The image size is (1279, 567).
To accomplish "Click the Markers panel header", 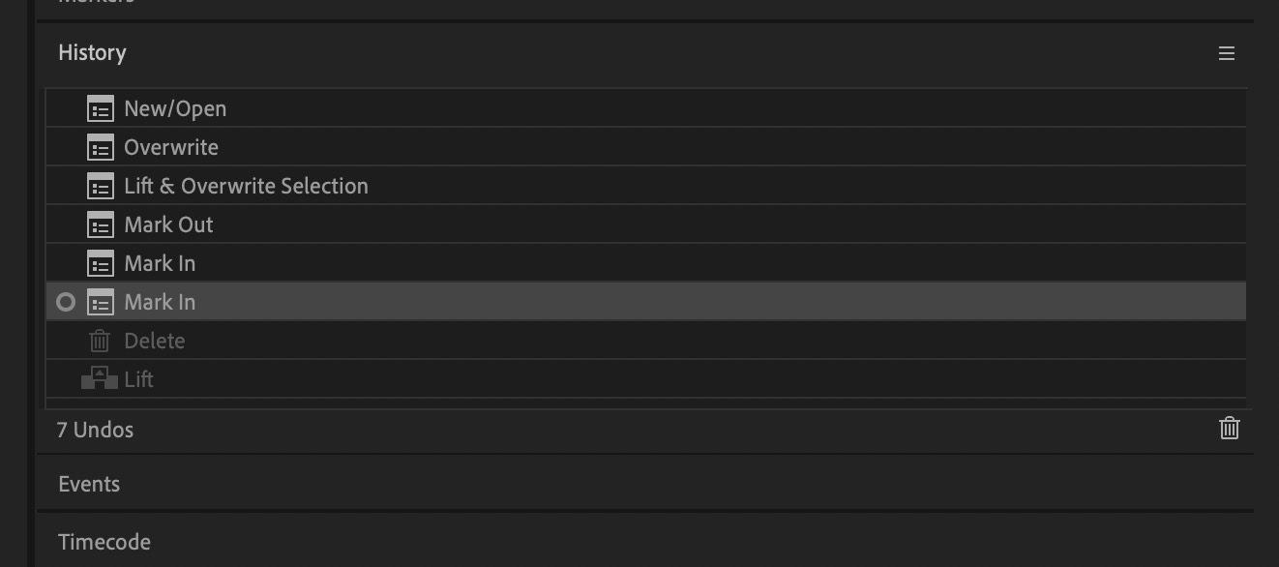I will tap(92, 5).
